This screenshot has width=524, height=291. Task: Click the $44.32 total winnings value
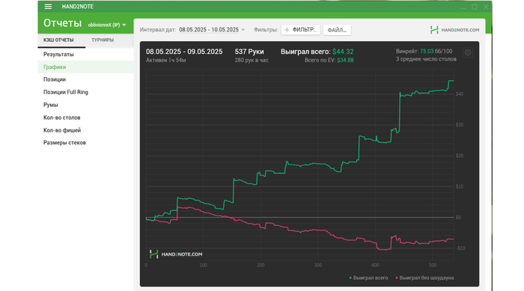coord(343,52)
